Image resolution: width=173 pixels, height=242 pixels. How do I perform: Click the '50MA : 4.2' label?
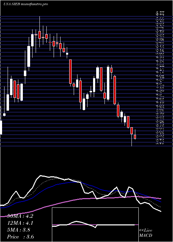coord(20,216)
